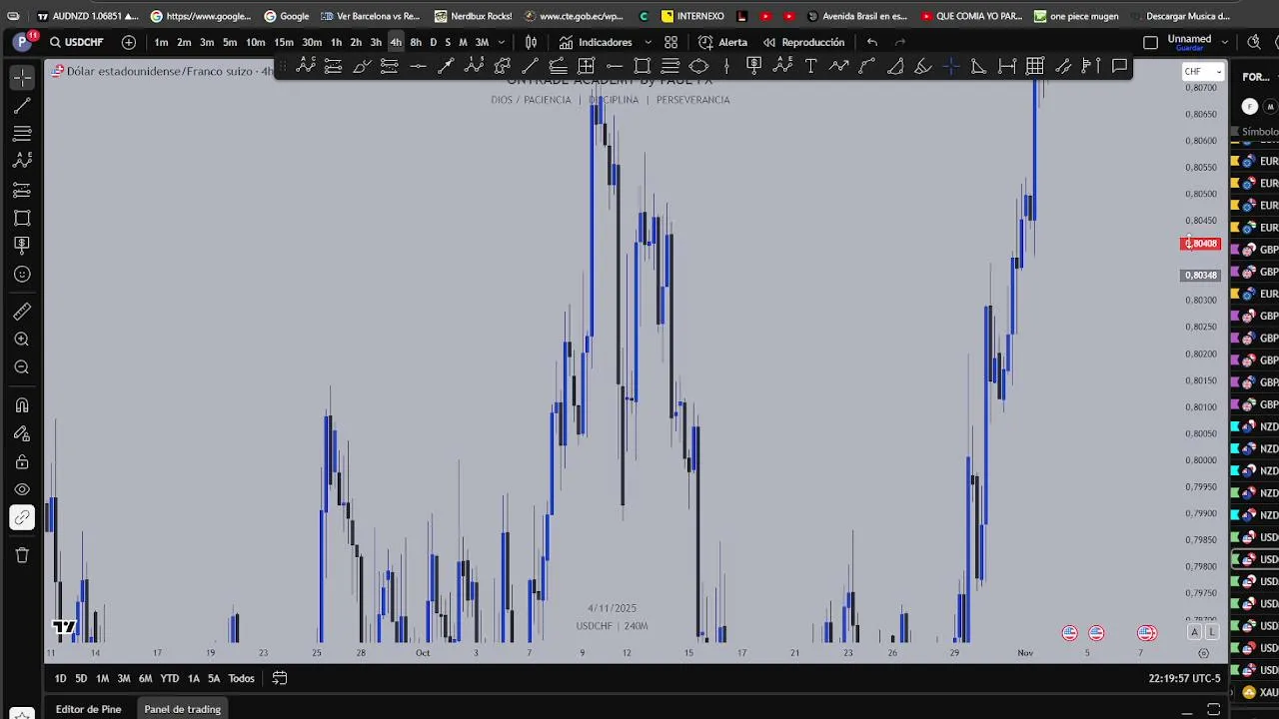This screenshot has height=719, width=1279.
Task: Select the comment balloon tool in floating toolbar
Action: pos(1119,66)
